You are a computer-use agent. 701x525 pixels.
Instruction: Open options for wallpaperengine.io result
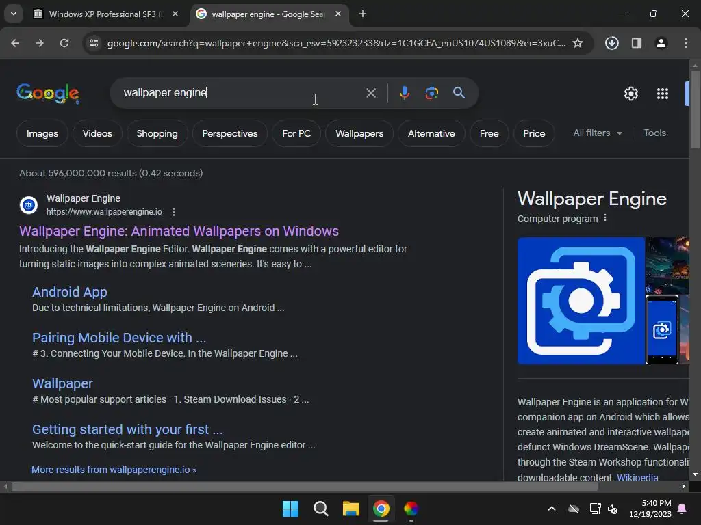pos(173,212)
